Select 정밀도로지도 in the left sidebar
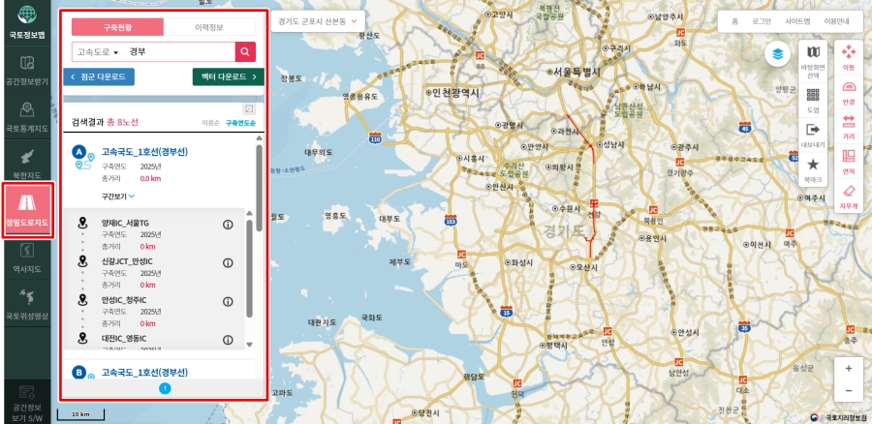Screen dimensions: 872x424 (x=27, y=211)
